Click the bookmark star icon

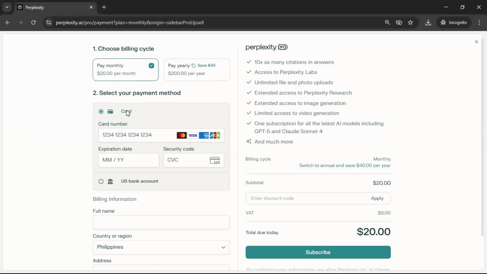tap(410, 23)
